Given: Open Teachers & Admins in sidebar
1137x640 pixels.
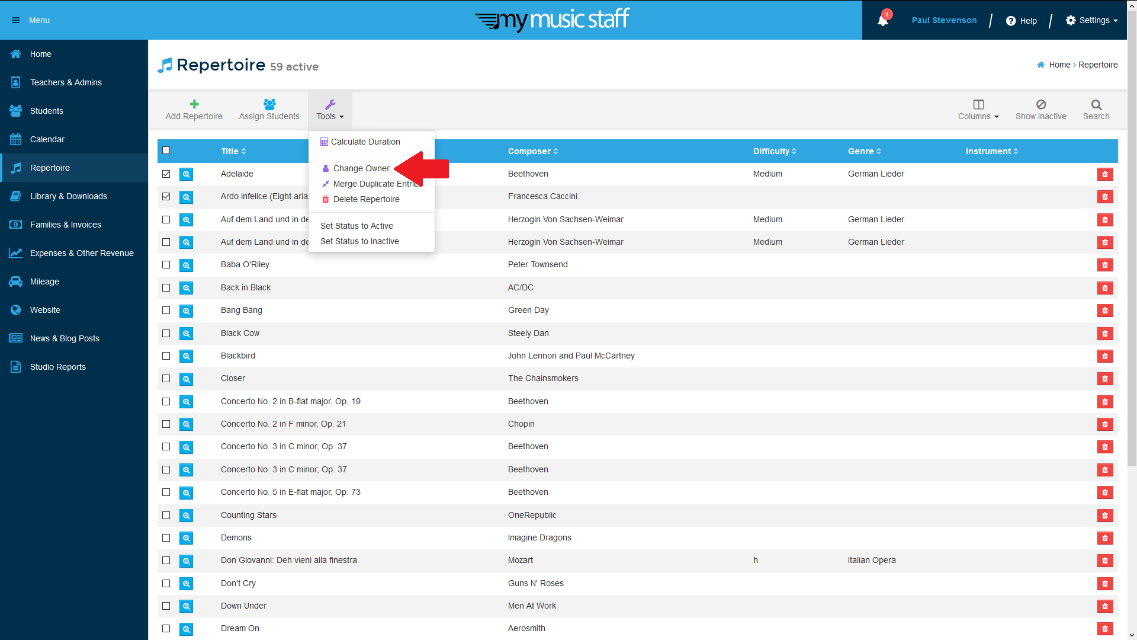Looking at the screenshot, I should click(74, 82).
